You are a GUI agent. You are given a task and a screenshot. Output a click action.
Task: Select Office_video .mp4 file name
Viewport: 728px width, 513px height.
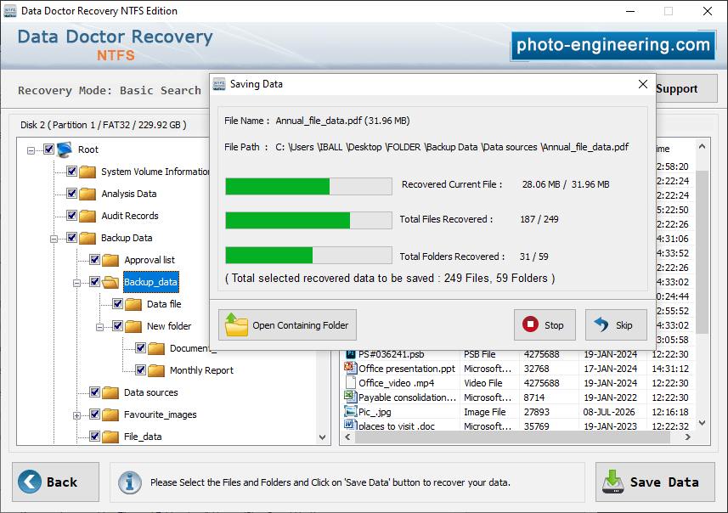click(397, 383)
